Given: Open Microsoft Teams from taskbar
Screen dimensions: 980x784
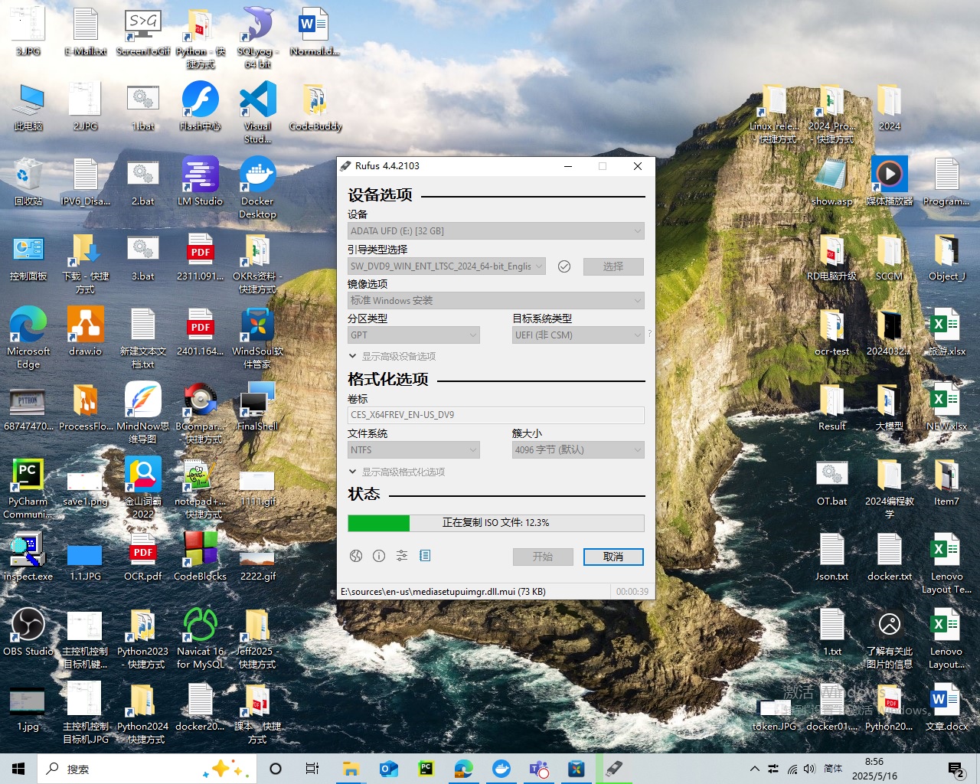Looking at the screenshot, I should 539,769.
